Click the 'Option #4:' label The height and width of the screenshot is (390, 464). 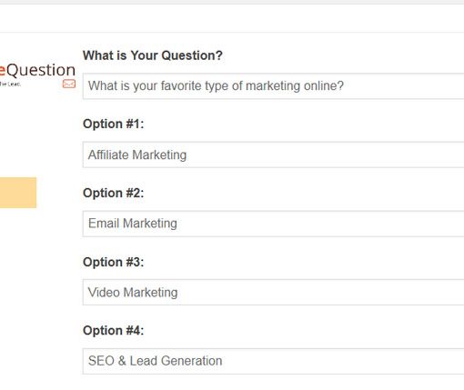coord(114,331)
